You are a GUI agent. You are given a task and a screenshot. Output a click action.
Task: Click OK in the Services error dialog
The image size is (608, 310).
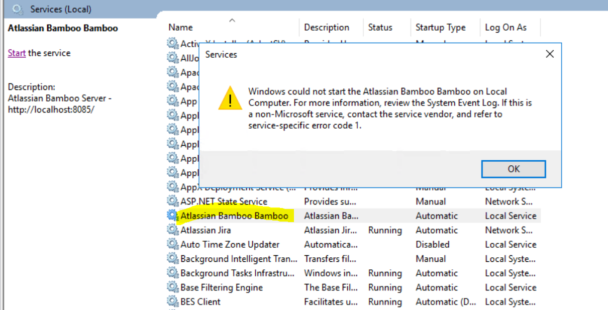[514, 169]
